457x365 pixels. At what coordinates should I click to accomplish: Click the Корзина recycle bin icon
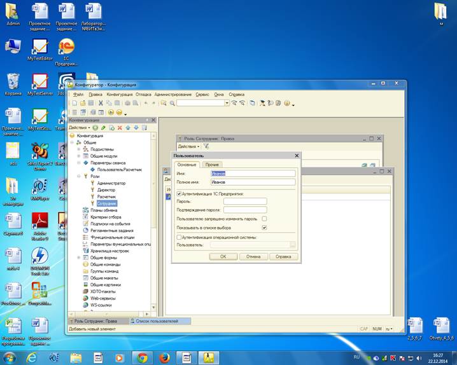point(13,85)
